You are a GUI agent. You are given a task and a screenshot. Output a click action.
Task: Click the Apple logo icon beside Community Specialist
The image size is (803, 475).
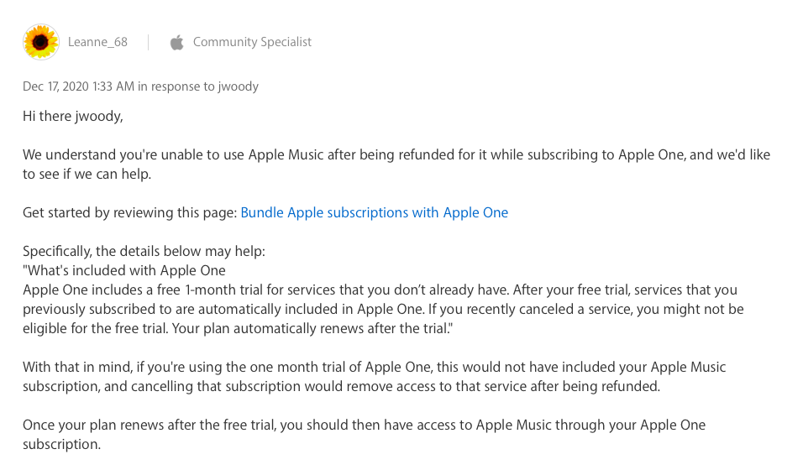(176, 42)
